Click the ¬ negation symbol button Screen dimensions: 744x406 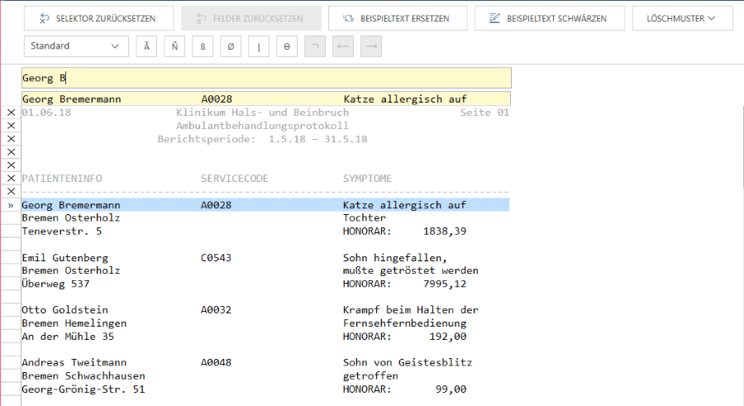315,46
